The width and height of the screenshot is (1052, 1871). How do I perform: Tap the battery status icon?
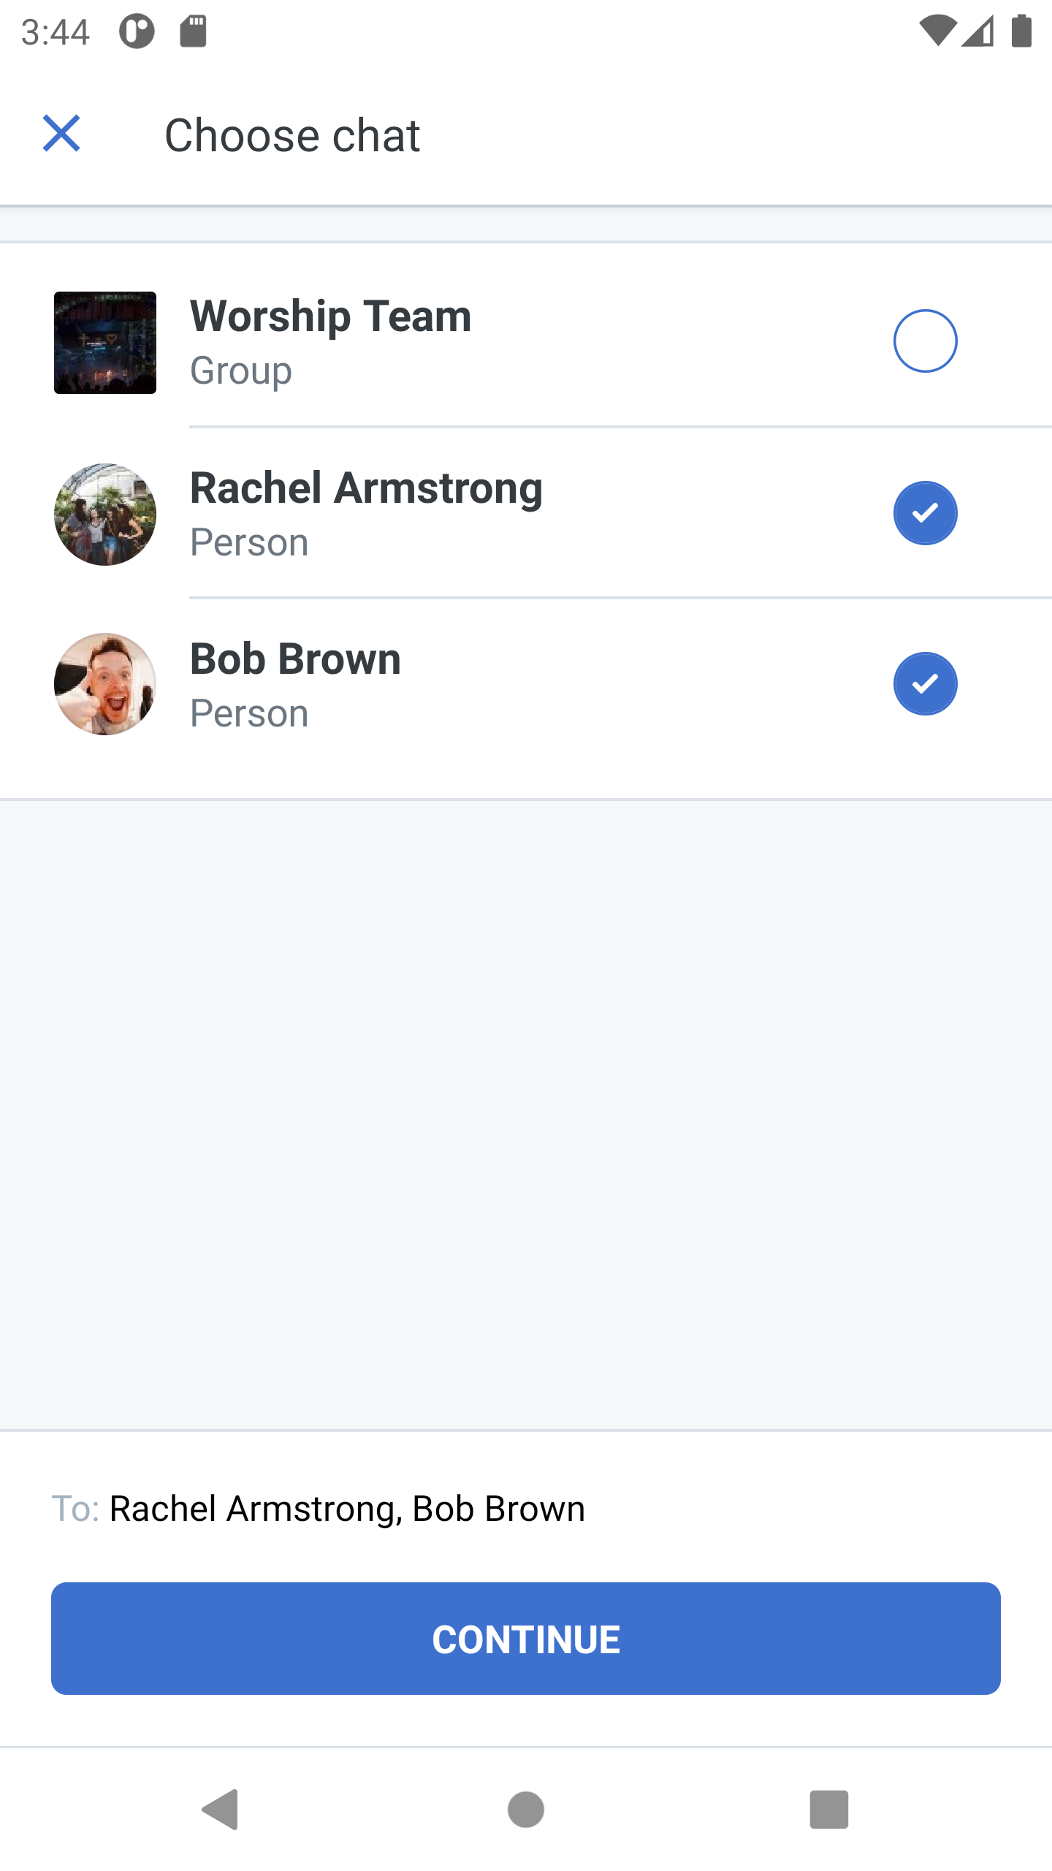click(1021, 31)
